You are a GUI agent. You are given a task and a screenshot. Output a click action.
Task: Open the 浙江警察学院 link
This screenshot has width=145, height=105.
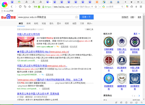tap(122, 69)
